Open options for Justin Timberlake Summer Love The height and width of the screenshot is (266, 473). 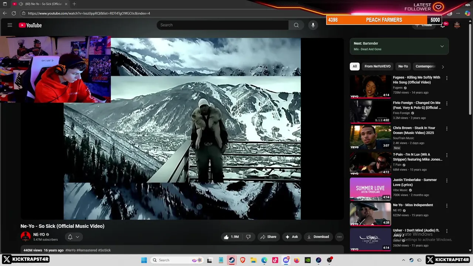coord(447,181)
